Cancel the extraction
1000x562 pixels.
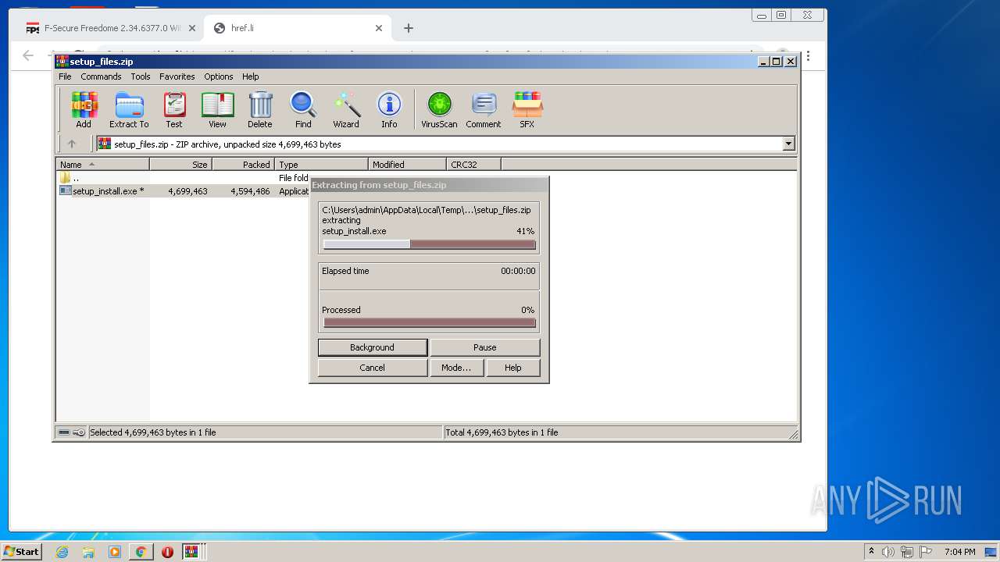click(x=373, y=368)
